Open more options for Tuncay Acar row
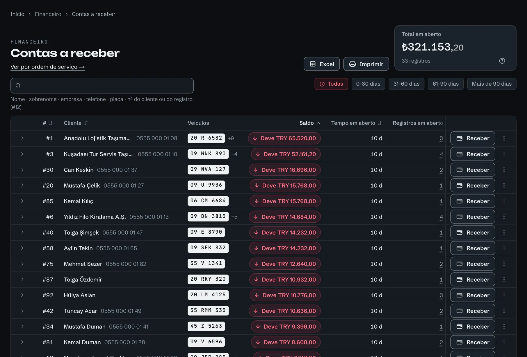 pos(504,311)
